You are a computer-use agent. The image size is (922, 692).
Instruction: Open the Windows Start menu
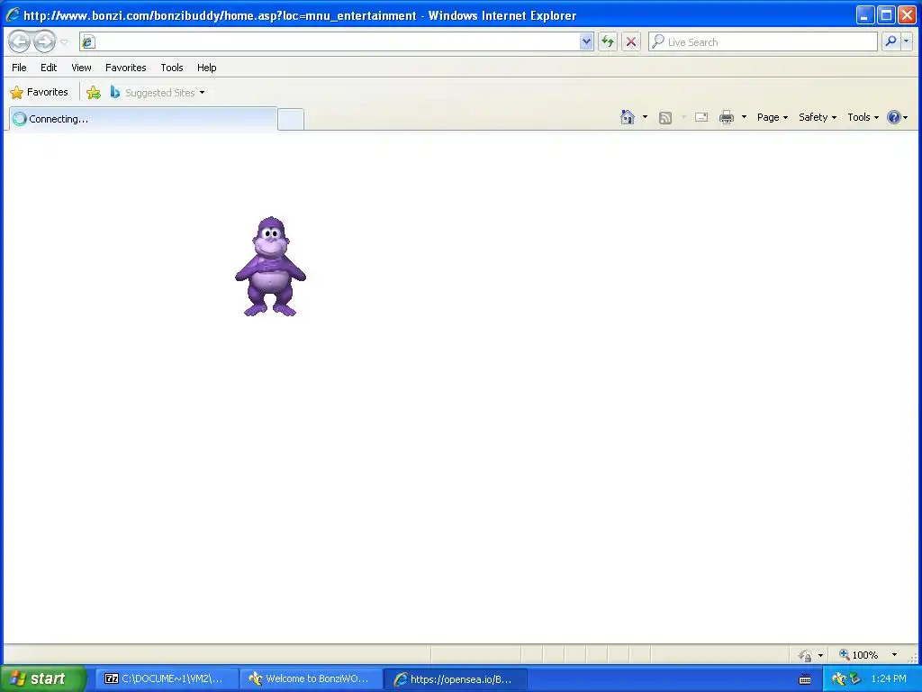[43, 678]
